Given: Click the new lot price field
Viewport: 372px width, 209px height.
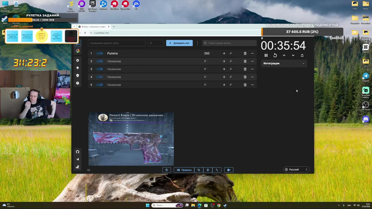Looking at the screenshot, I should point(156,43).
